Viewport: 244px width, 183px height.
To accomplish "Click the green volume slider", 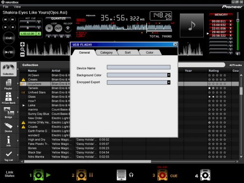I will click(237, 31).
